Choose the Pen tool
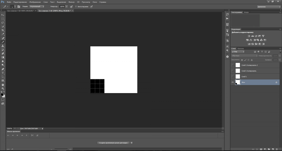282x151 pixels. click(x=3, y=69)
